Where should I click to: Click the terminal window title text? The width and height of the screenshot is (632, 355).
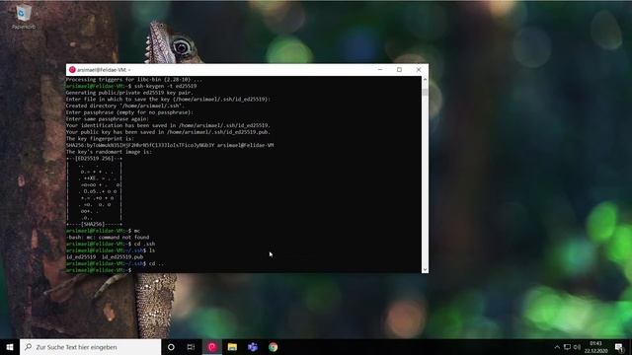(103, 70)
